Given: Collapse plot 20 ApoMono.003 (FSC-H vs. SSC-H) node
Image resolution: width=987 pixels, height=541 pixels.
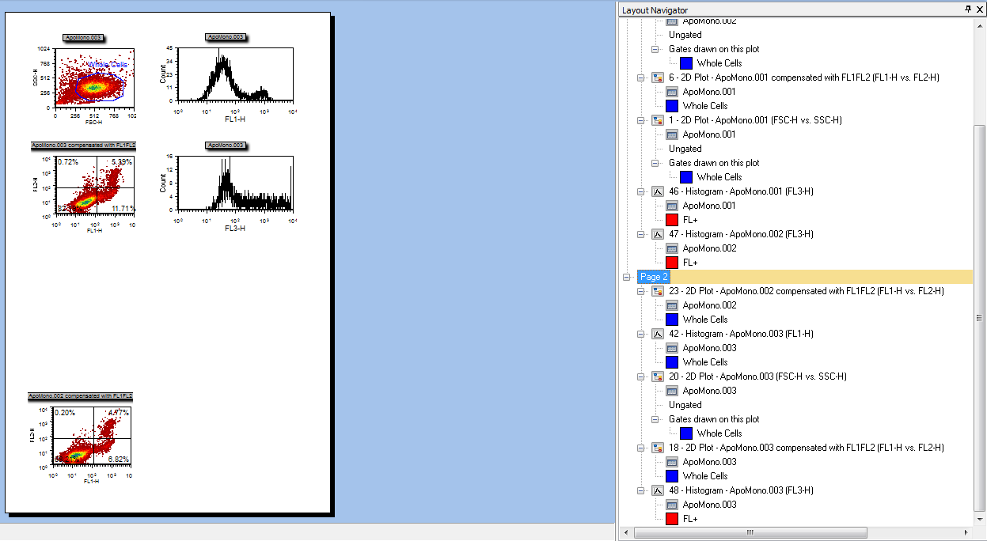Looking at the screenshot, I should (640, 376).
